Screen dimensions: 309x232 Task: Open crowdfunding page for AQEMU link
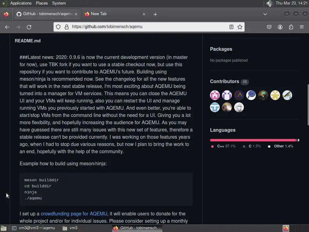coord(74,214)
